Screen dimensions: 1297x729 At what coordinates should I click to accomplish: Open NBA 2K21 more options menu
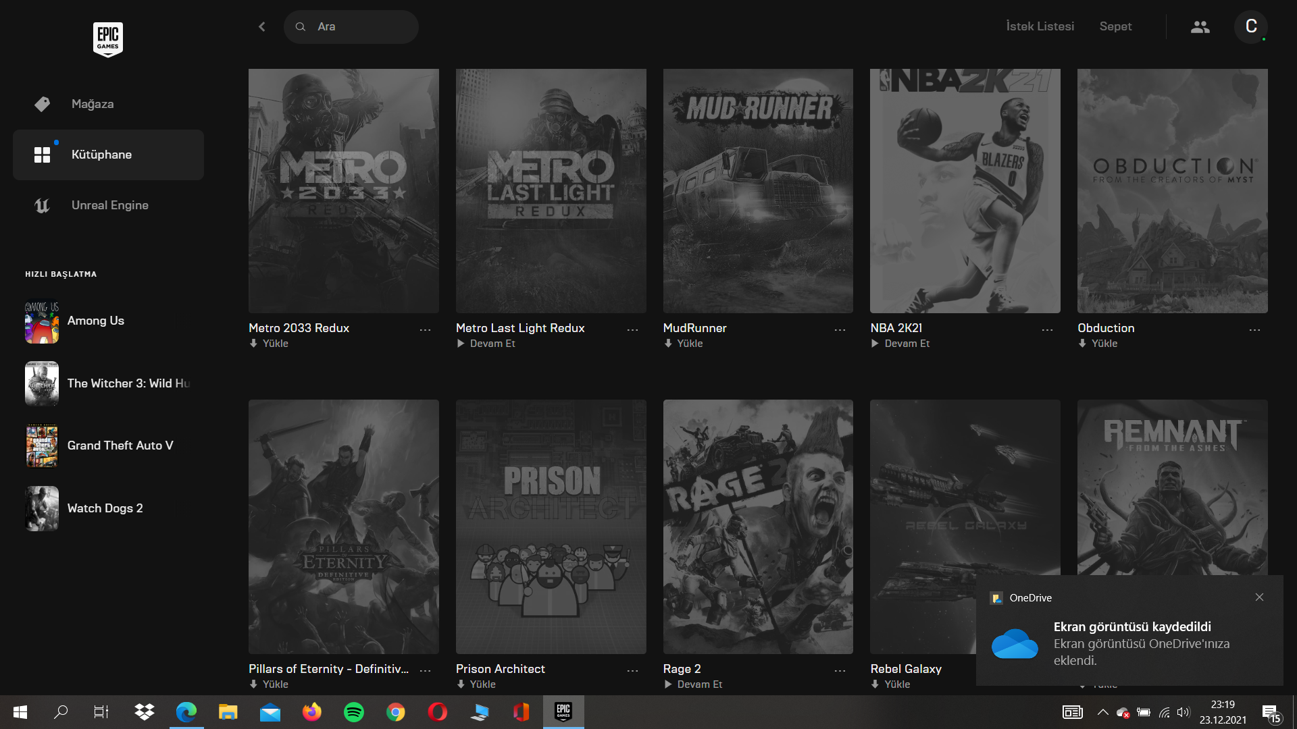(x=1047, y=329)
